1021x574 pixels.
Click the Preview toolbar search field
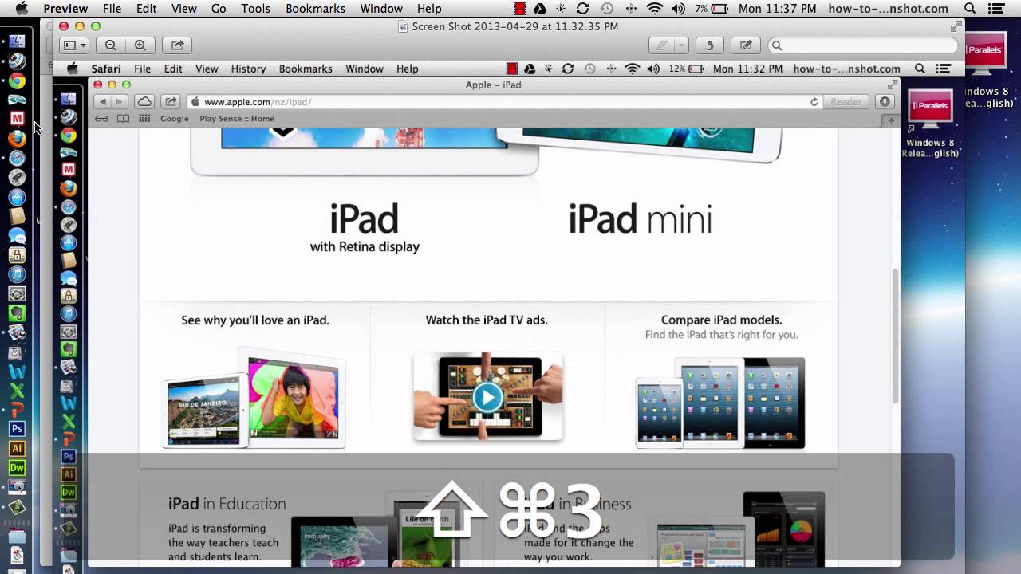coord(863,45)
